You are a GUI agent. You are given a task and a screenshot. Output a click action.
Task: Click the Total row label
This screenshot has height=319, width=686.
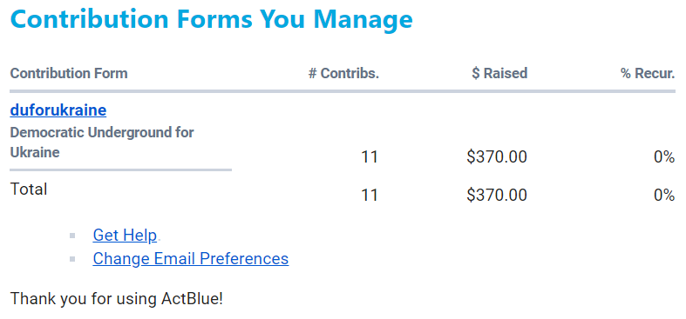29,189
